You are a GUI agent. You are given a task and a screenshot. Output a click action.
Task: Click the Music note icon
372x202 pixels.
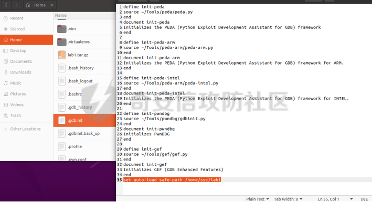pyautogui.click(x=6, y=83)
